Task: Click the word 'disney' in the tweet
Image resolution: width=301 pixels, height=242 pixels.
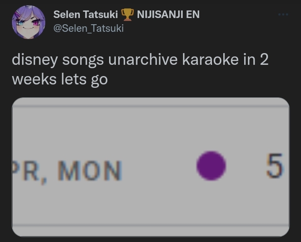Action: 35,60
